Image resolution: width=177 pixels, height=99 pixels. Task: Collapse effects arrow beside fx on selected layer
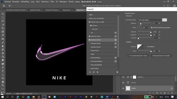(x=174, y=89)
